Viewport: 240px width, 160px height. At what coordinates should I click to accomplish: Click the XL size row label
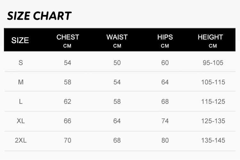21,121
